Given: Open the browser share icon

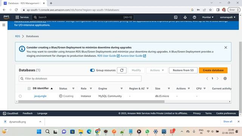Looking at the screenshot, I should pos(204,10).
